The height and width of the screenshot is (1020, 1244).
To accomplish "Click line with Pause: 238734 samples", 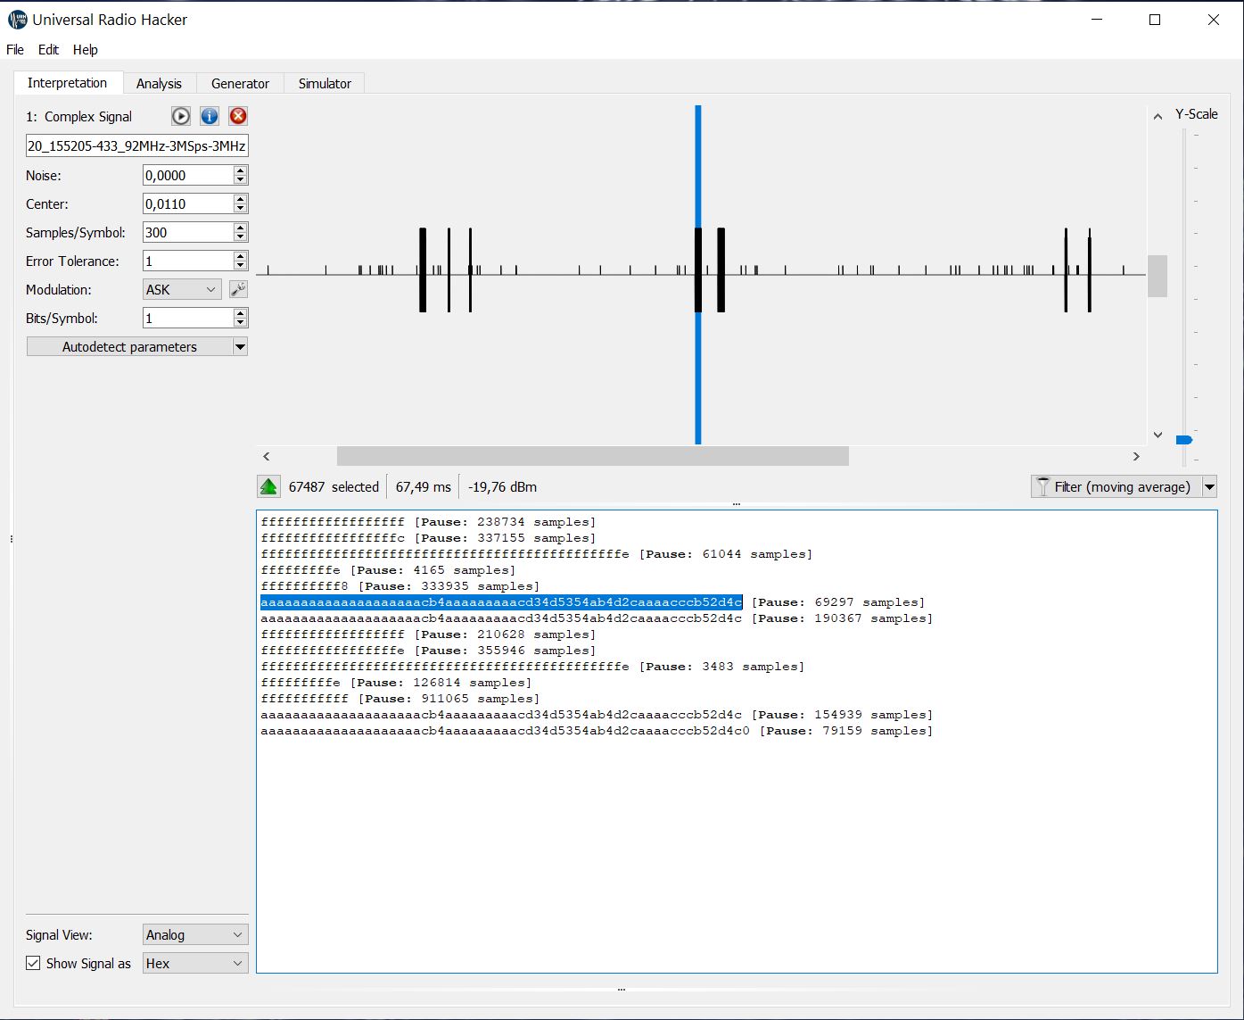I will tap(428, 522).
